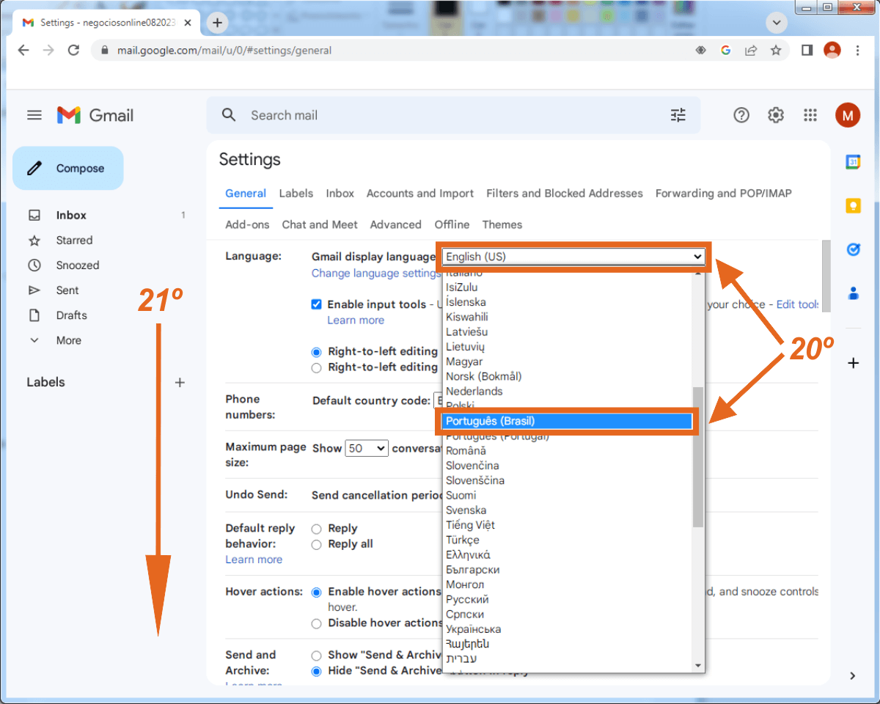Toggle Enable input tools checkbox
Screen dimensions: 880x704
[x=317, y=304]
